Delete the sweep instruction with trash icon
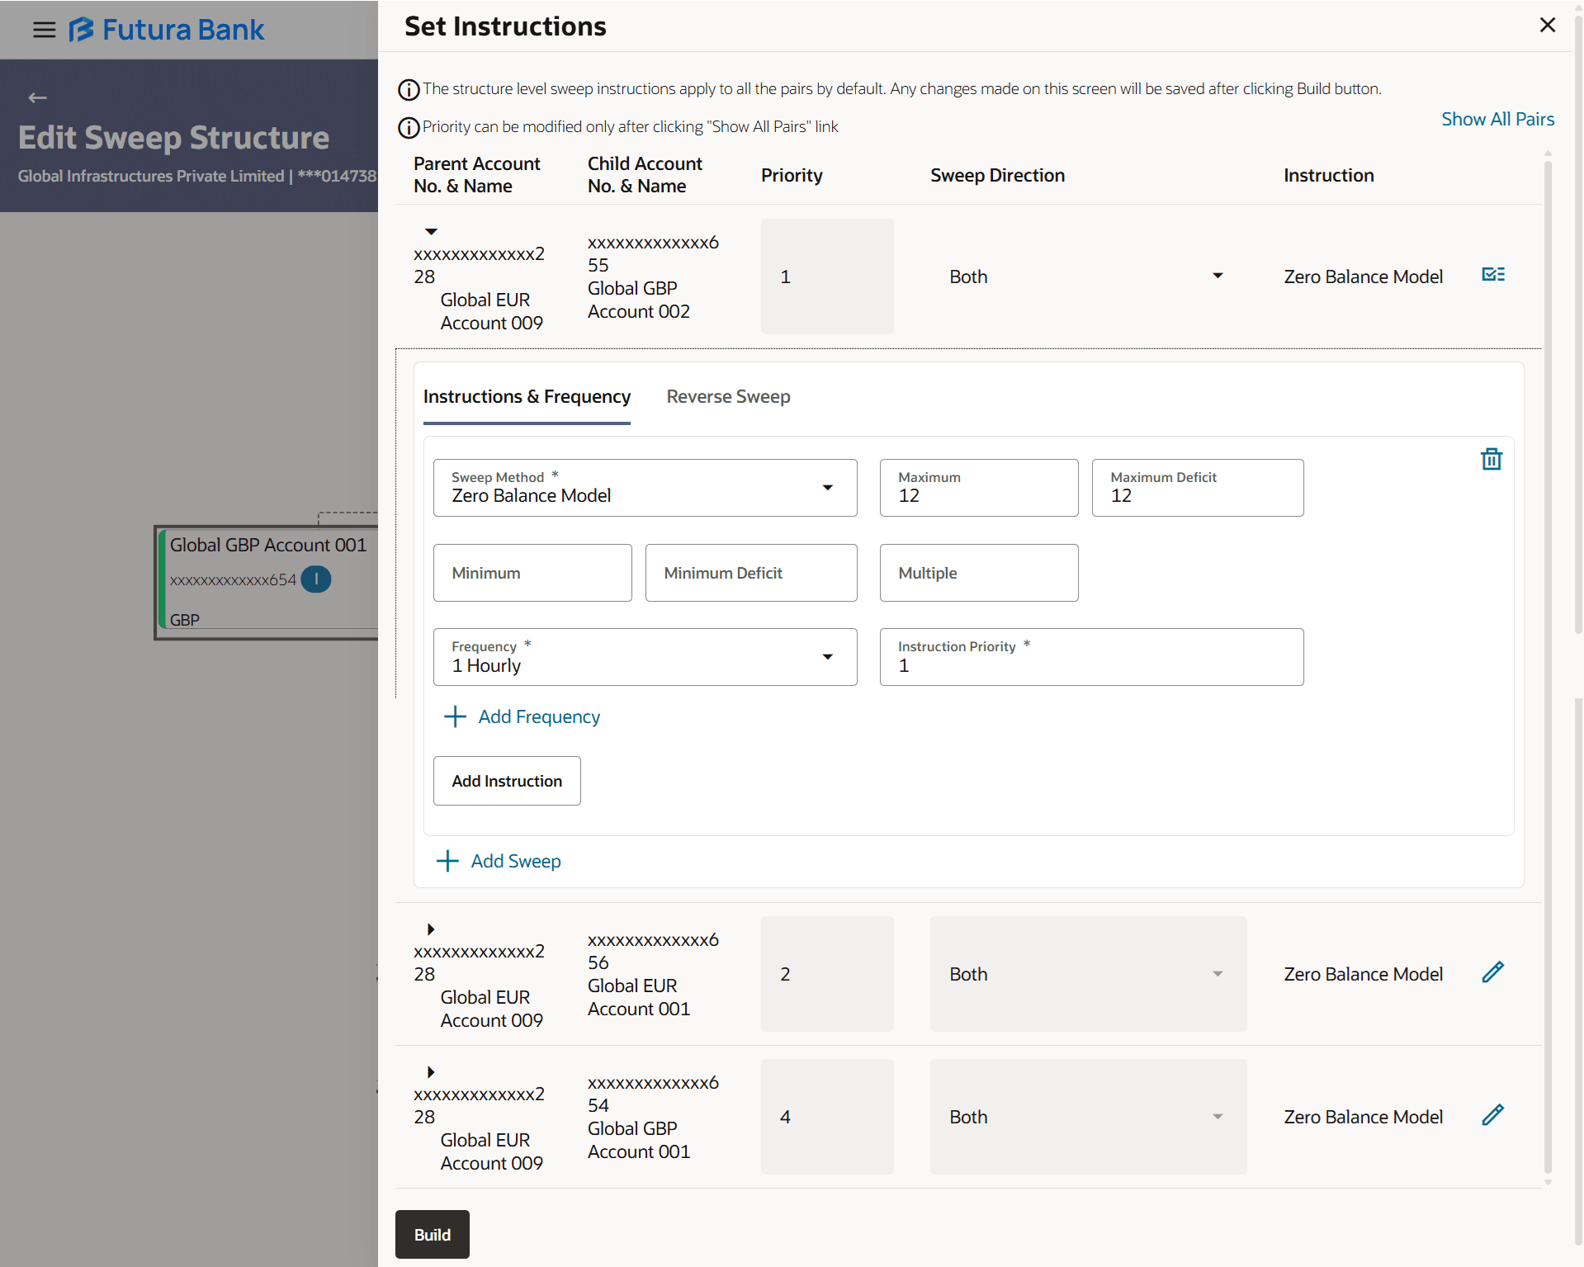 pyautogui.click(x=1491, y=459)
